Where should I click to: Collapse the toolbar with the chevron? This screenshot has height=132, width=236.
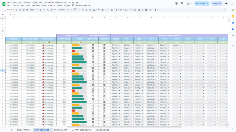(x=224, y=10)
